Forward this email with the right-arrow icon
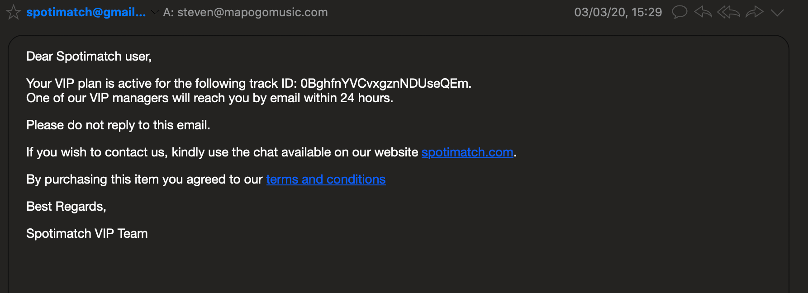Screen dimensions: 808x293 [x=754, y=12]
